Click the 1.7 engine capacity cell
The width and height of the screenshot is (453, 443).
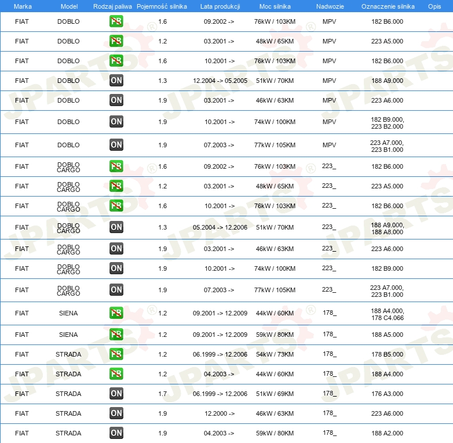coord(162,394)
